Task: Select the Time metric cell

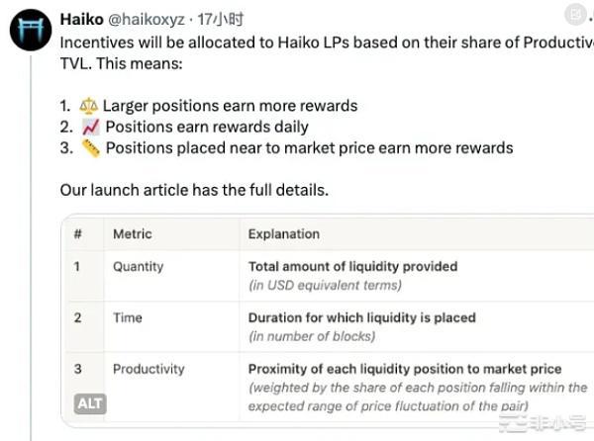Action: 128,317
